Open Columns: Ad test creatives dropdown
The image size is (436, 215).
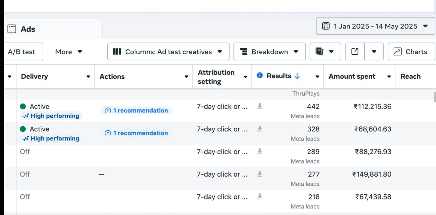tap(168, 51)
